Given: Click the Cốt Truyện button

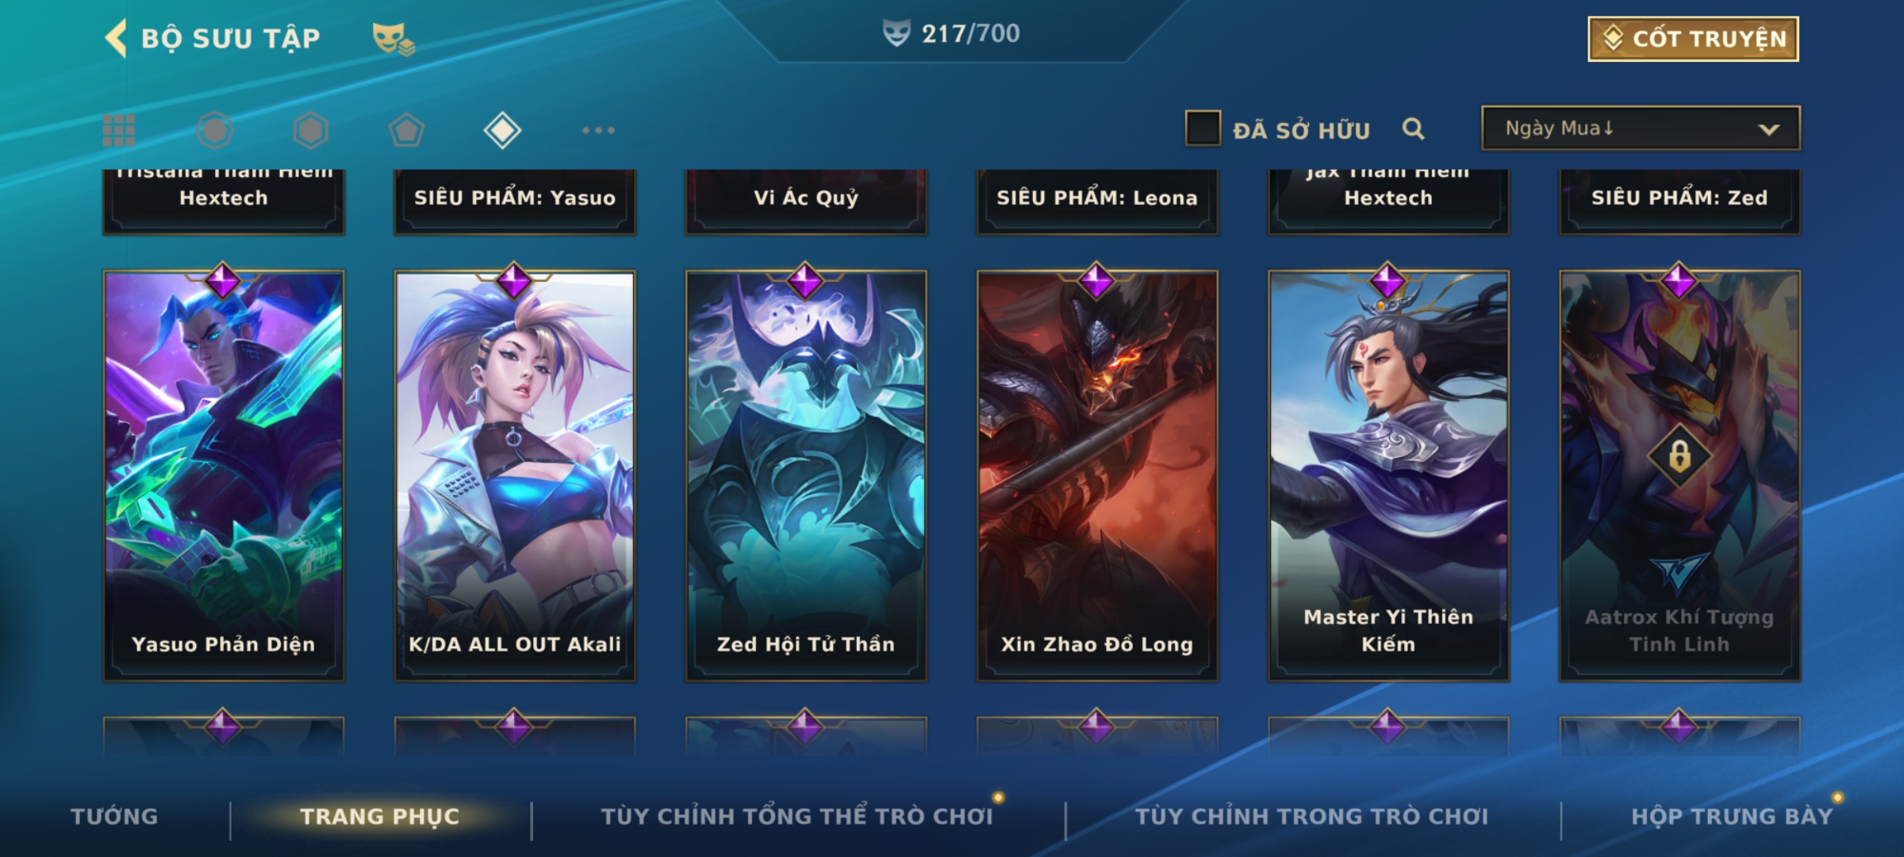Looking at the screenshot, I should click(1694, 39).
